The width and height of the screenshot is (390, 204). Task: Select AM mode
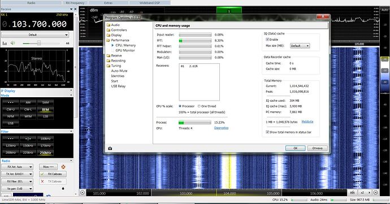click(x=28, y=102)
